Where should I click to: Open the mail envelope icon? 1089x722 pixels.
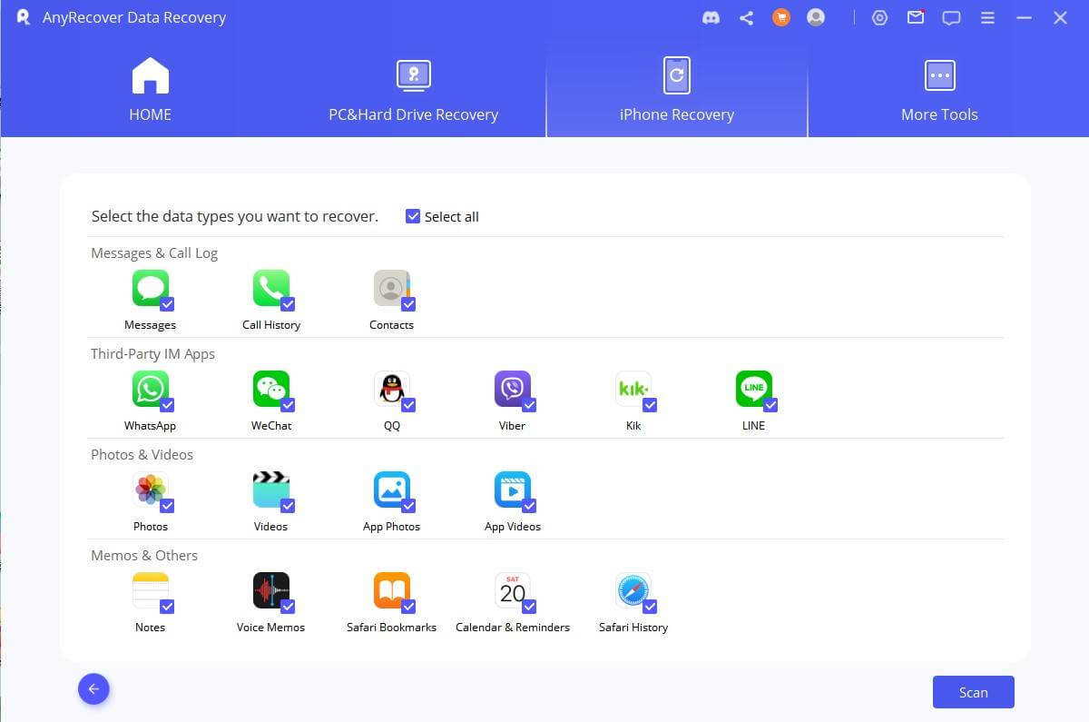coord(916,17)
